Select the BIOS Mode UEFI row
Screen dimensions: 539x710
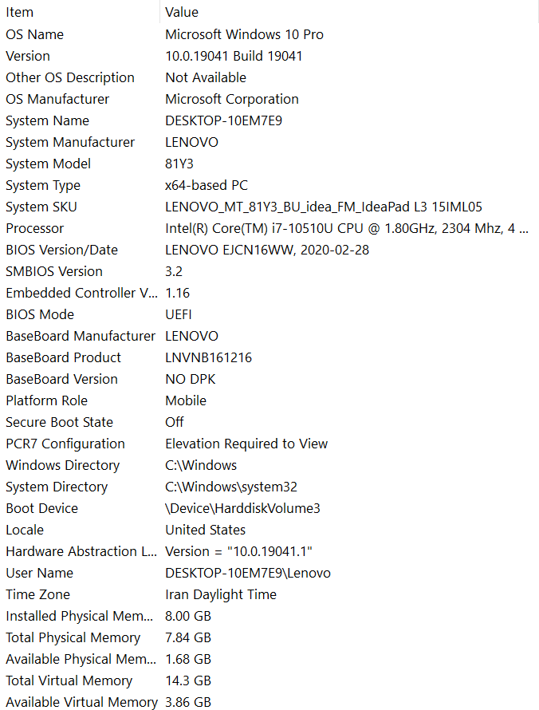coord(269,314)
